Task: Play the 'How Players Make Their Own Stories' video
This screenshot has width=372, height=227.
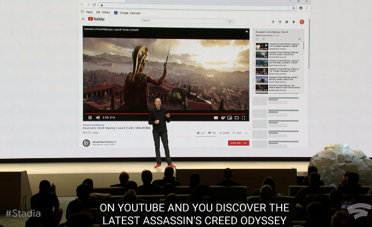Action: click(278, 88)
